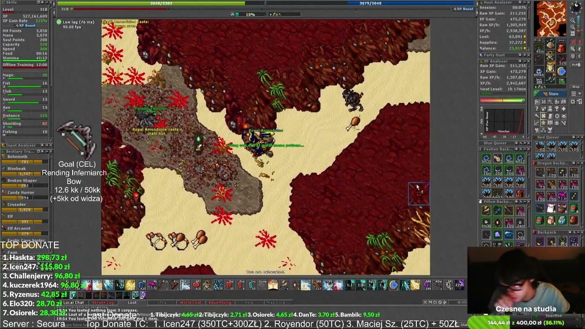Click the XP Boost button in Skills panel
The width and height of the screenshot is (585, 329).
pyautogui.click(x=25, y=25)
